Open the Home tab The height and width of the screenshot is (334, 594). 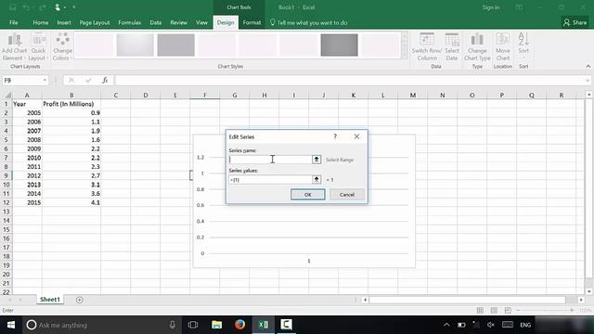point(41,22)
